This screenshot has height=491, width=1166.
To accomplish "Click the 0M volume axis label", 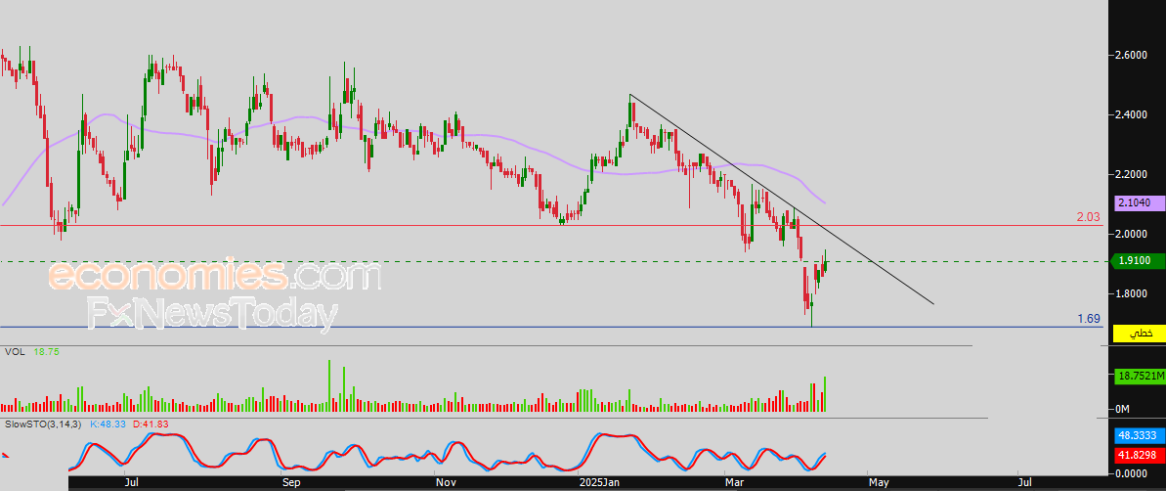I will 1122,409.
